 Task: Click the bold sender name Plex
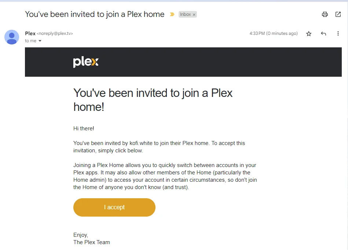pyautogui.click(x=30, y=33)
